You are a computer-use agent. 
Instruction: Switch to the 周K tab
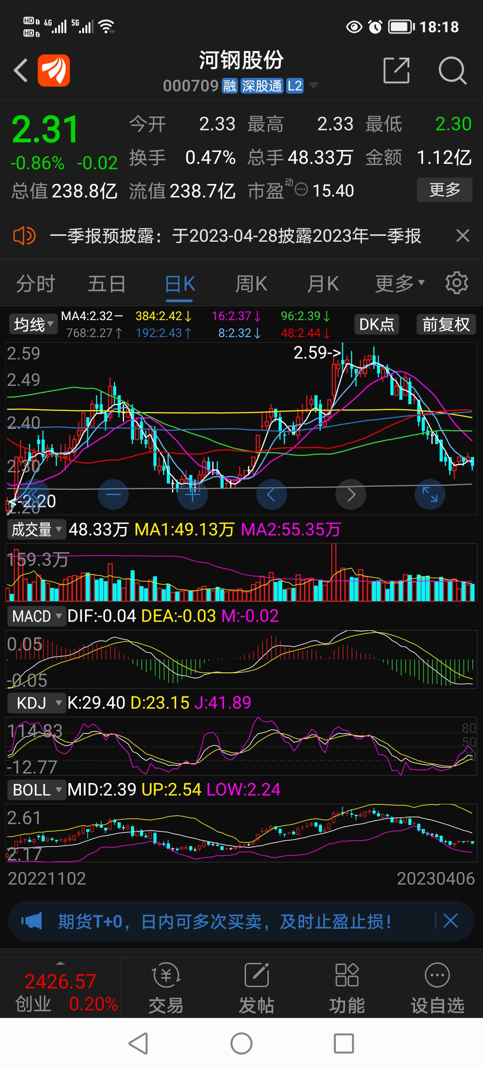click(x=251, y=284)
